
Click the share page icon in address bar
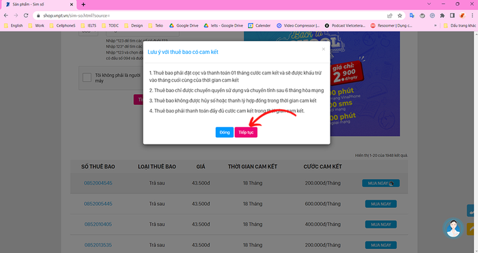[390, 16]
